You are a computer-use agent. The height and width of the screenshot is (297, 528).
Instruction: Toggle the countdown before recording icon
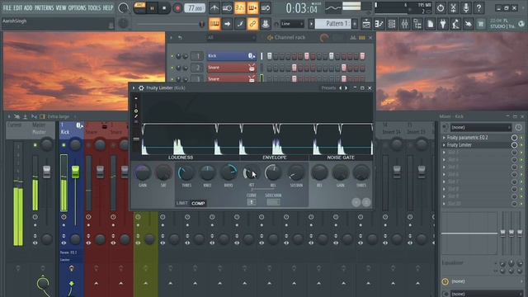240,7
